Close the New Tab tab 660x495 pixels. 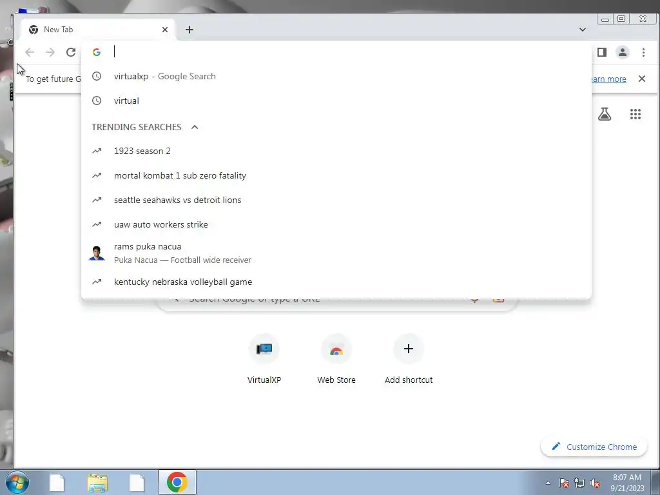(x=165, y=30)
